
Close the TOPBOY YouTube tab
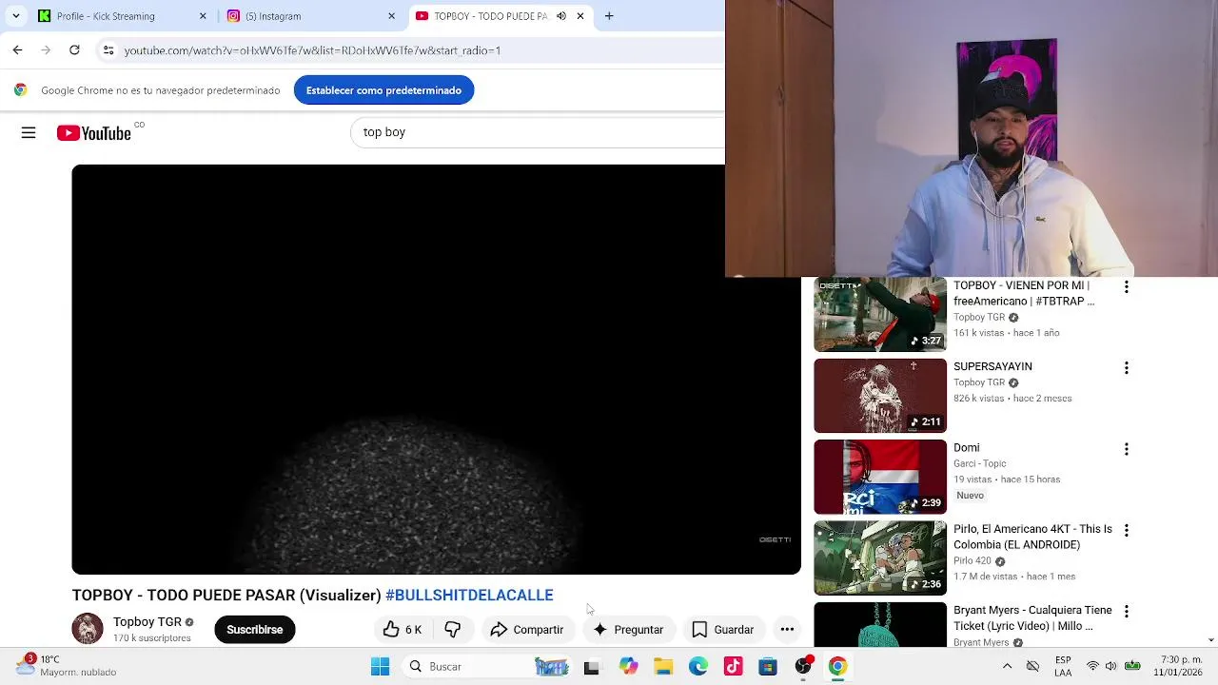[580, 16]
